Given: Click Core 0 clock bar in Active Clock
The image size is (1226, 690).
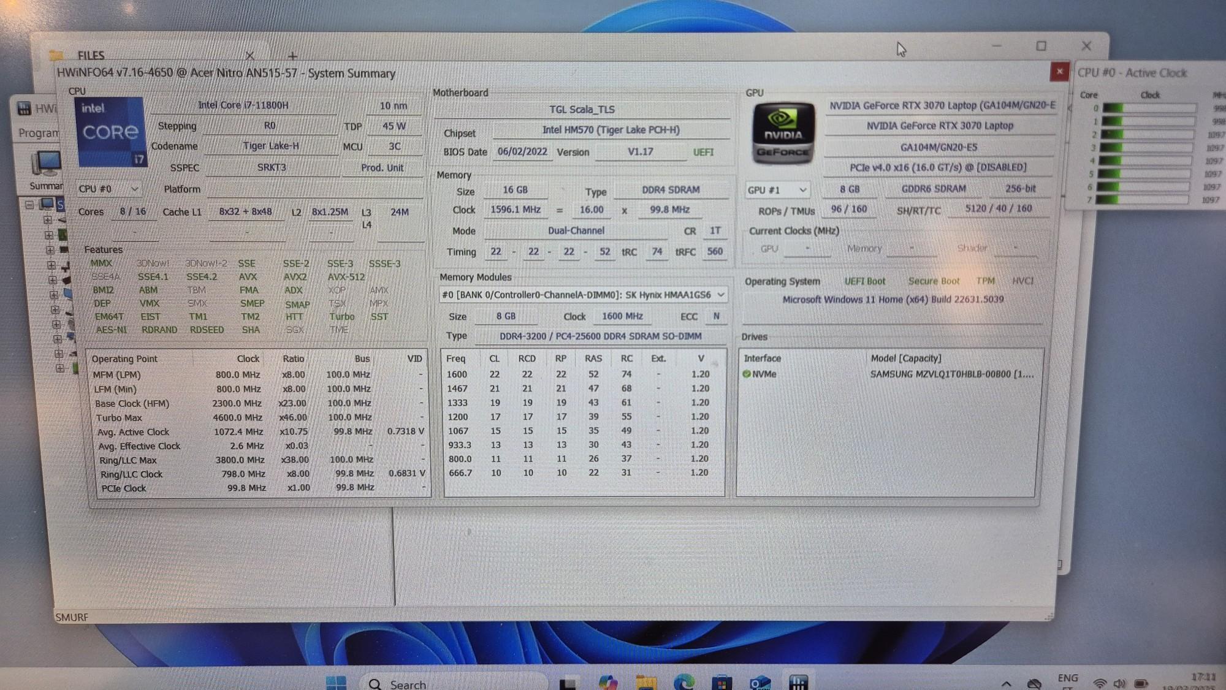Looking at the screenshot, I should pos(1149,108).
